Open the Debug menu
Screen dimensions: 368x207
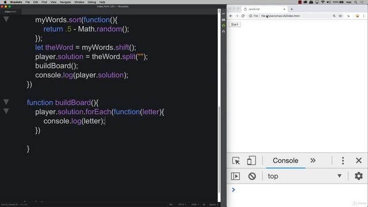tap(91, 2)
